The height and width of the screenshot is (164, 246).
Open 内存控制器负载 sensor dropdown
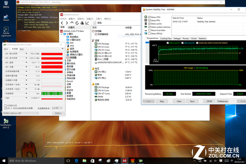coord(26,71)
